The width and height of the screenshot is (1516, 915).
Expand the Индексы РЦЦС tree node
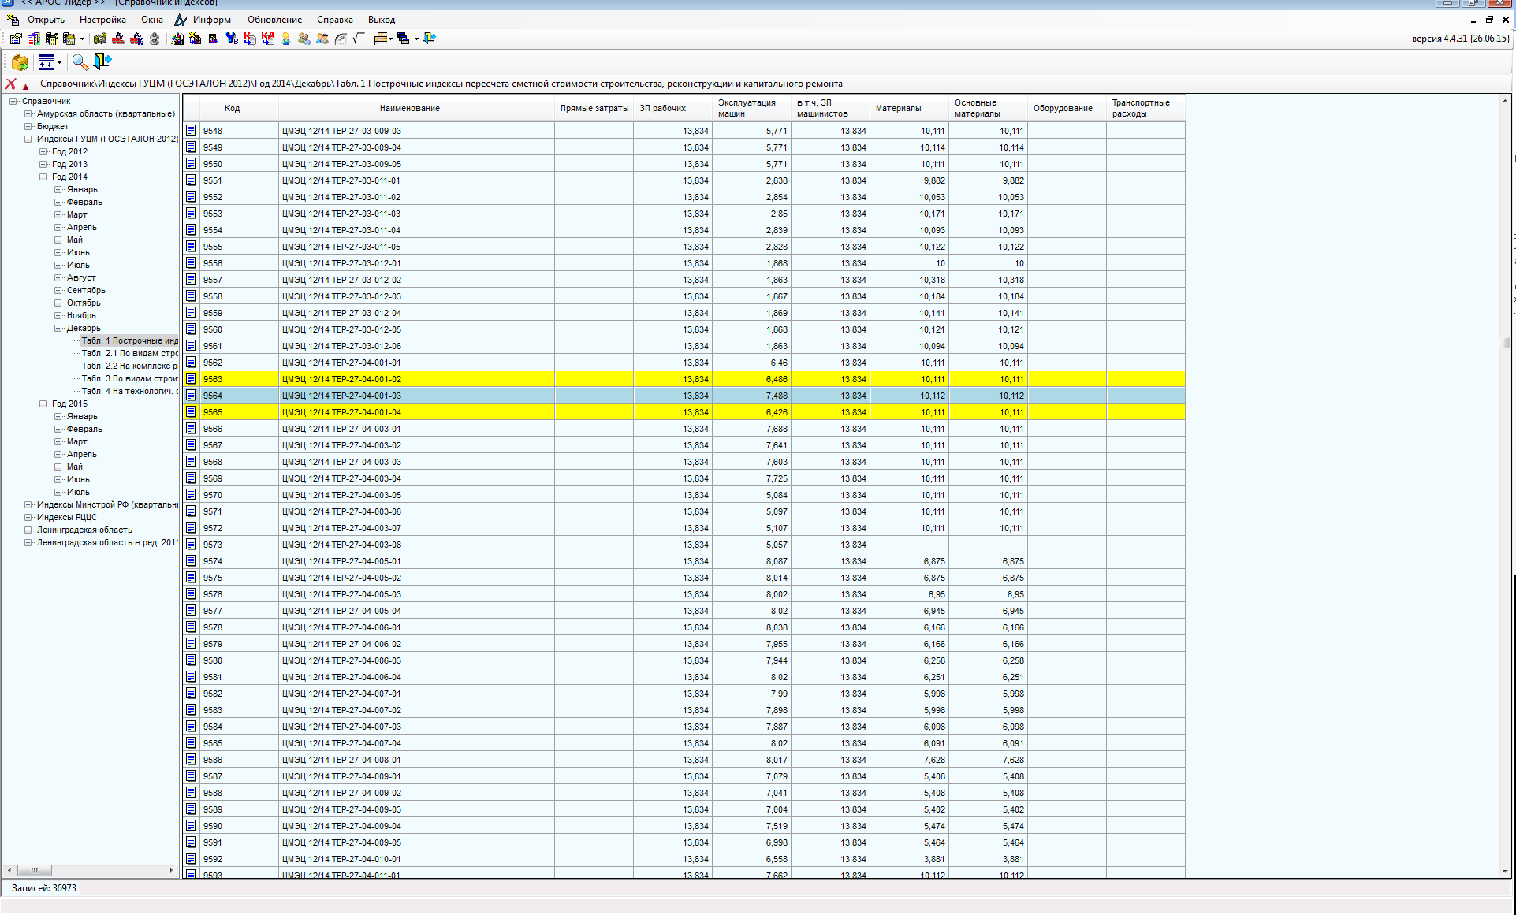click(x=28, y=517)
